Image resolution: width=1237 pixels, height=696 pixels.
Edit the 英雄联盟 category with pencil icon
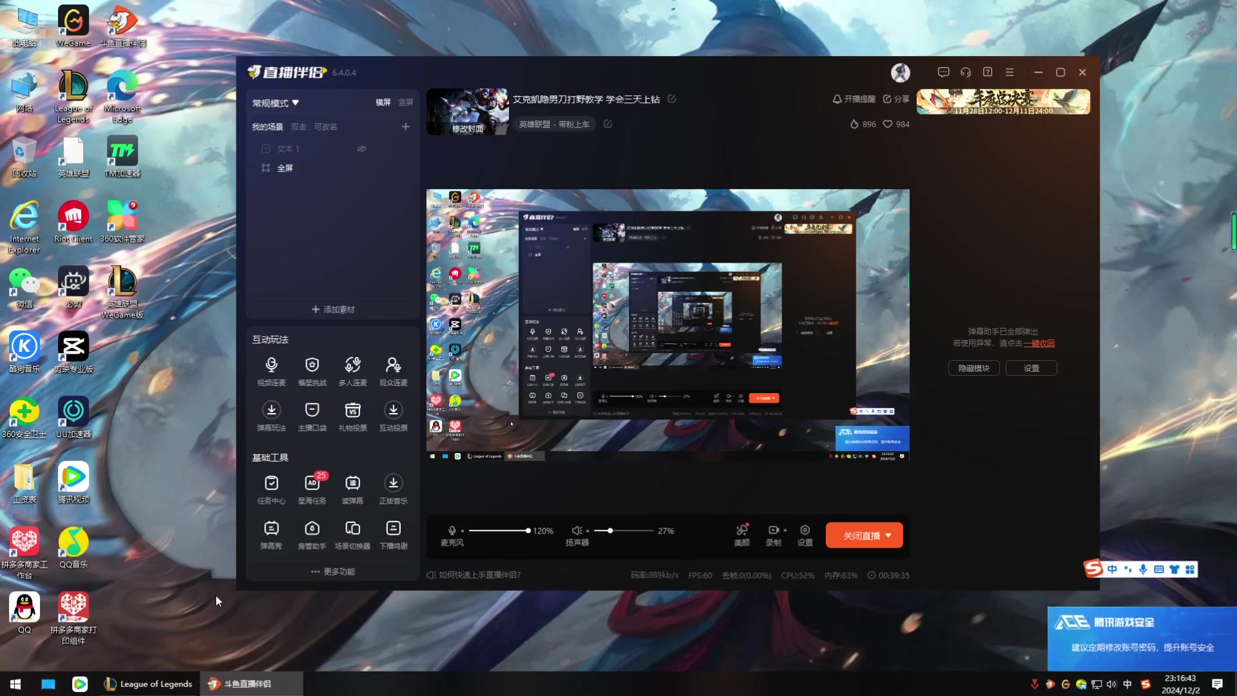(608, 124)
